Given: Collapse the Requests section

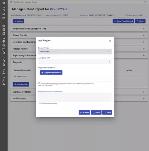Looking at the screenshot, I should click(x=144, y=62).
